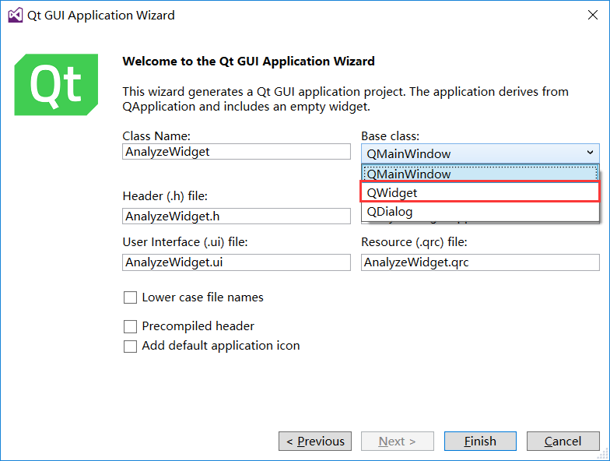Click the disabled Next button
The image size is (610, 461).
pyautogui.click(x=397, y=441)
